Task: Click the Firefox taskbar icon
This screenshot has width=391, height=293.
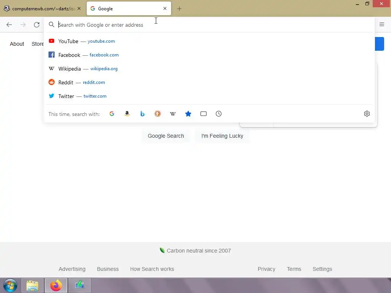Action: click(56, 285)
